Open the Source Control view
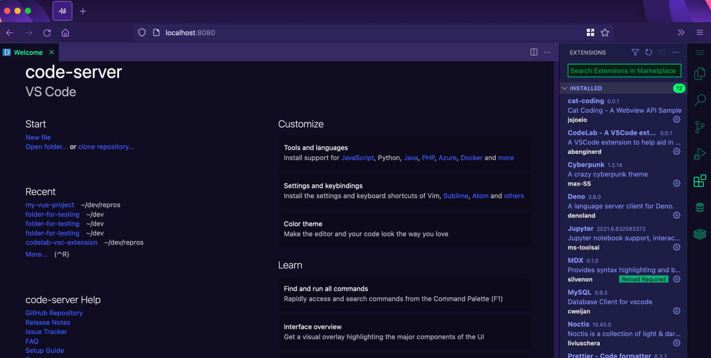 [x=699, y=127]
